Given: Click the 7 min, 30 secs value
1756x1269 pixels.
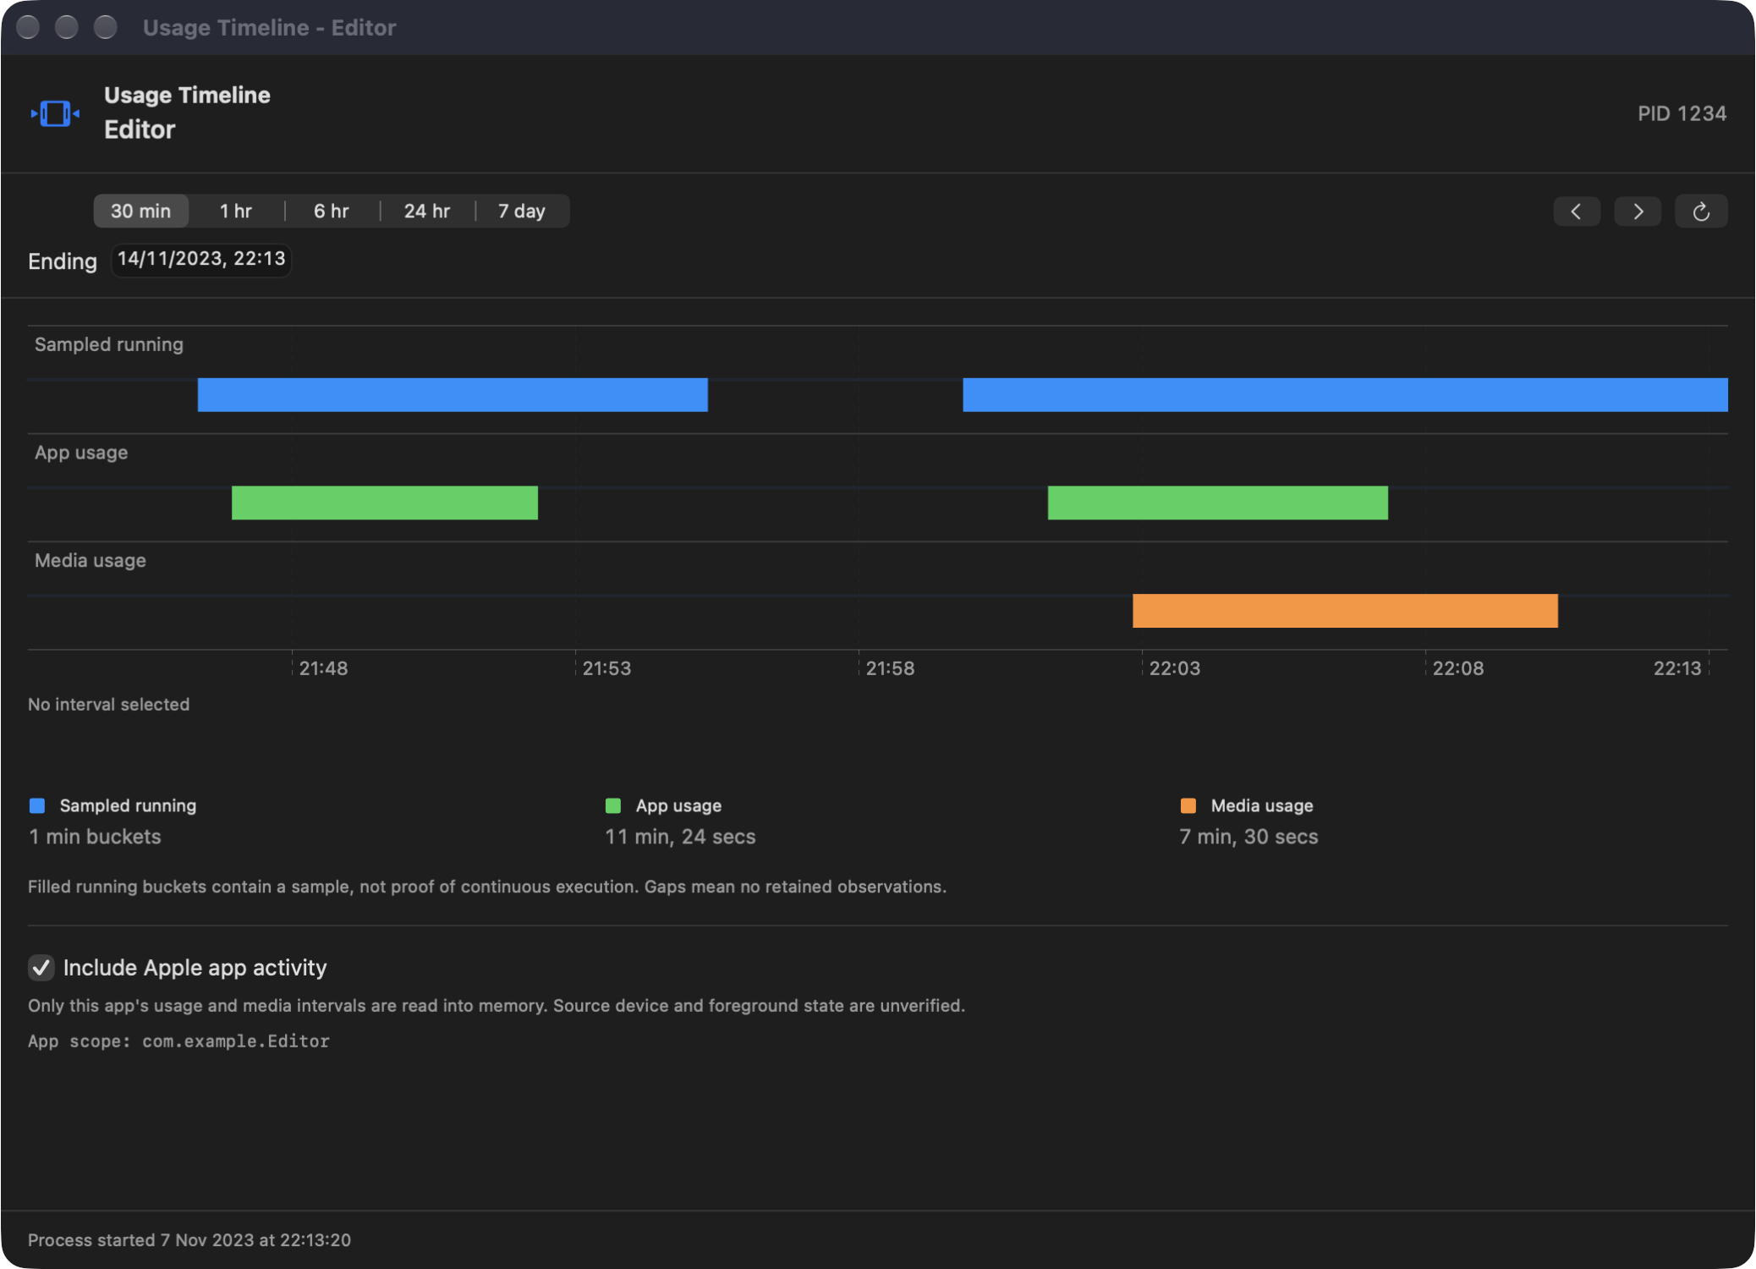Looking at the screenshot, I should (1248, 837).
